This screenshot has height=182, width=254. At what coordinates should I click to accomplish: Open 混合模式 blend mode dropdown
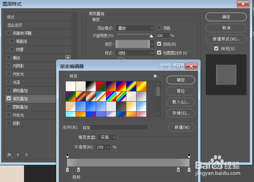(x=135, y=28)
